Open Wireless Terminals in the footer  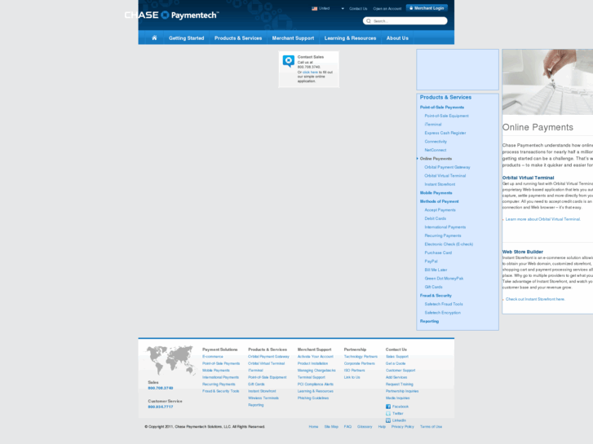click(263, 398)
